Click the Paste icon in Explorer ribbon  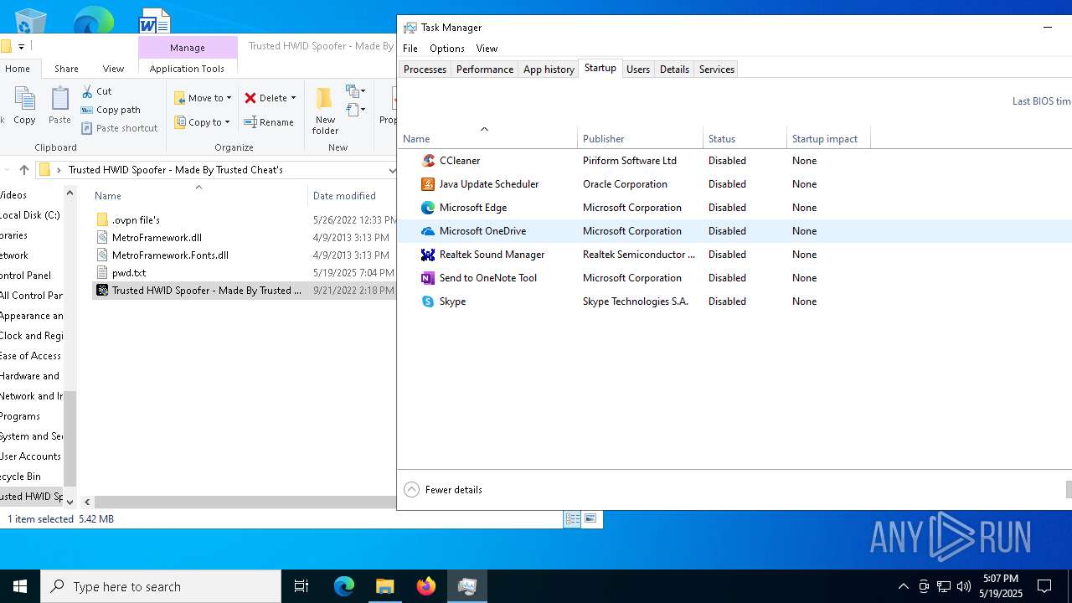tap(59, 100)
